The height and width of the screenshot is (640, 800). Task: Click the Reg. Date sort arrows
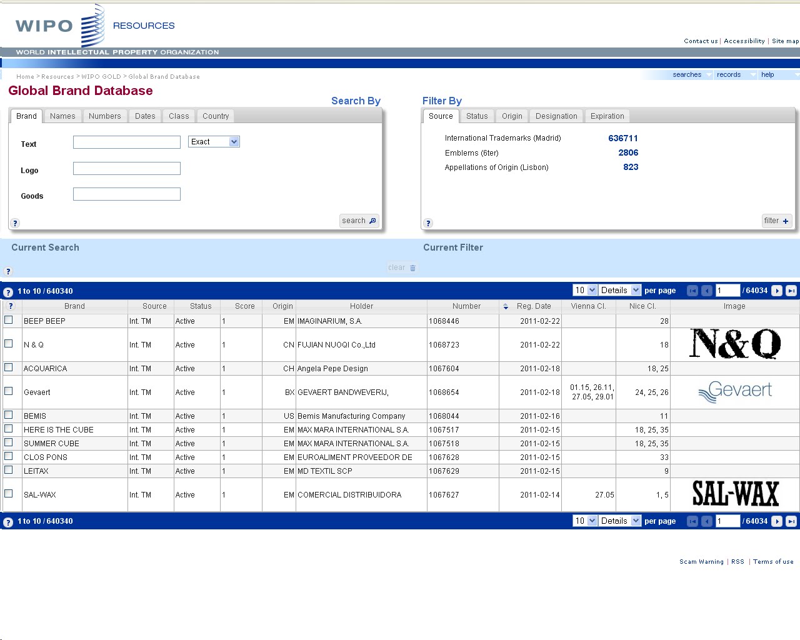(x=505, y=306)
